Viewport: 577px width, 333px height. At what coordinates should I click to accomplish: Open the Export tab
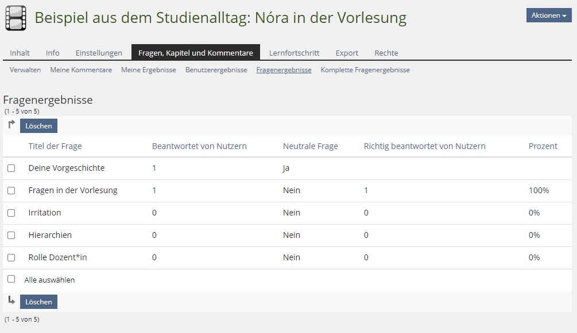[347, 53]
